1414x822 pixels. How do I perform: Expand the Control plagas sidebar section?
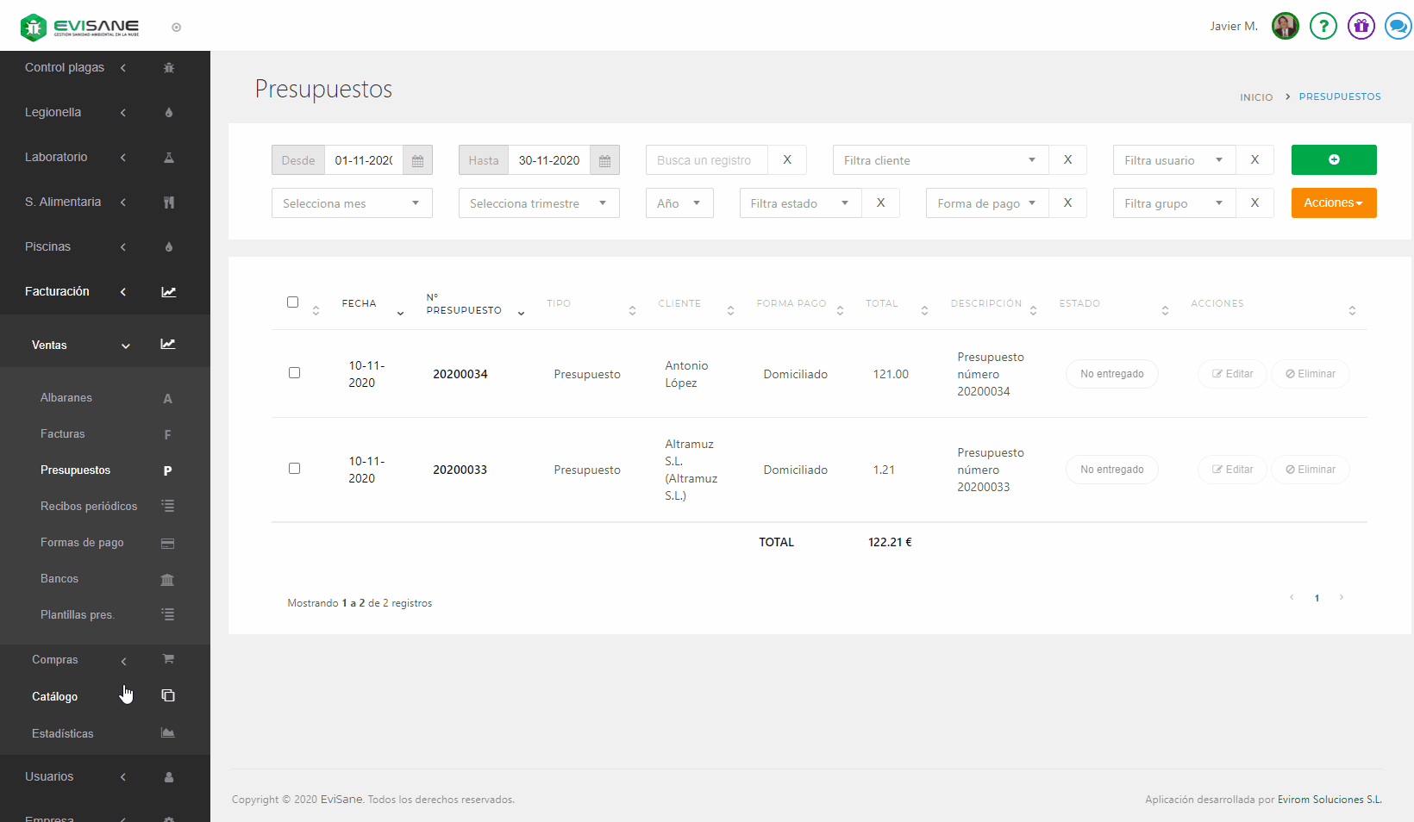(65, 67)
